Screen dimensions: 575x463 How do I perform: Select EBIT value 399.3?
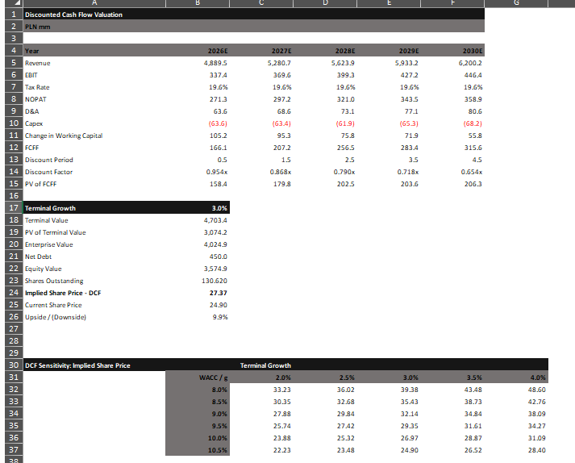point(345,75)
